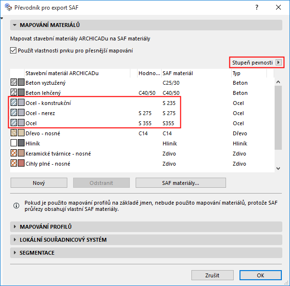Click the brown swatch of Keramické tvárnice row
Viewport: 290px width, 286px height.
21,153
